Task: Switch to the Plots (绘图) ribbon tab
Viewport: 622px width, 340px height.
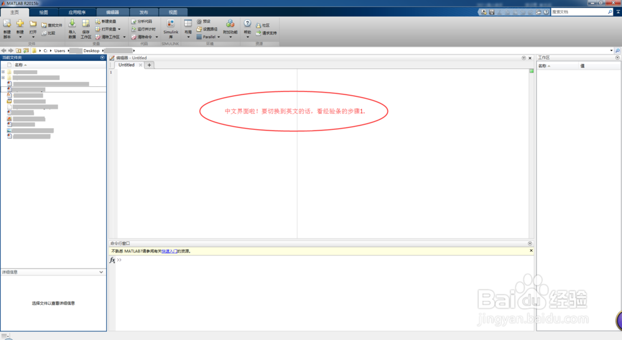Action: click(x=44, y=12)
